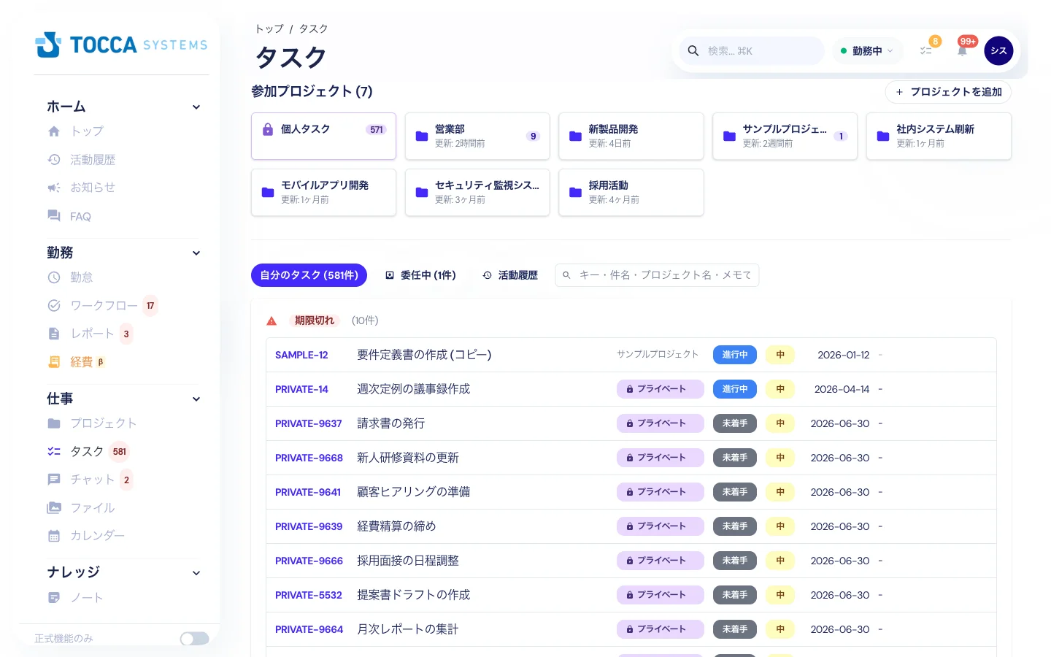Image resolution: width=1051 pixels, height=657 pixels.
Task: Click the task keyword filter field
Action: pyautogui.click(x=657, y=275)
